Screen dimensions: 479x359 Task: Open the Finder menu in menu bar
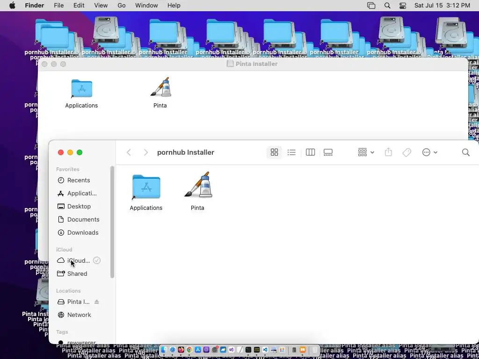[x=34, y=6]
